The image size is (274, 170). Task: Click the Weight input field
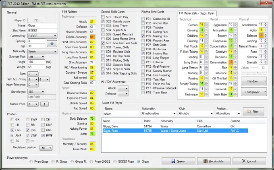36,67
